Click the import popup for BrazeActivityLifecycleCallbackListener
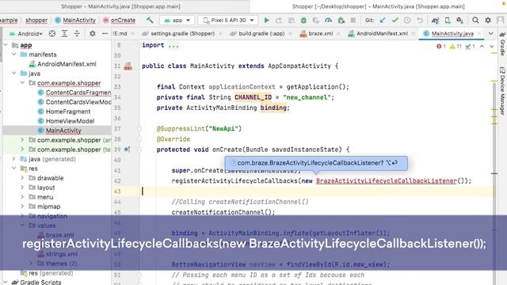The height and width of the screenshot is (285, 507). click(x=316, y=163)
